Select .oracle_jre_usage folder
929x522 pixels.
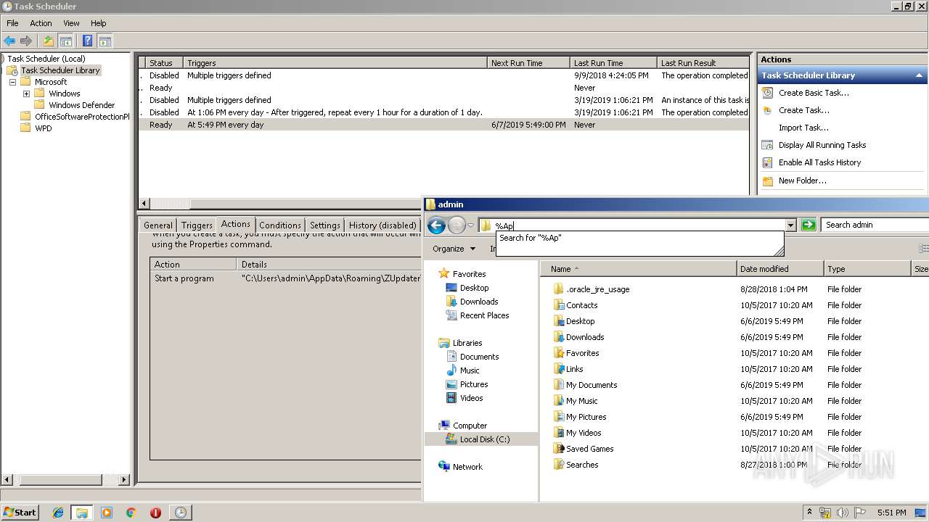598,289
